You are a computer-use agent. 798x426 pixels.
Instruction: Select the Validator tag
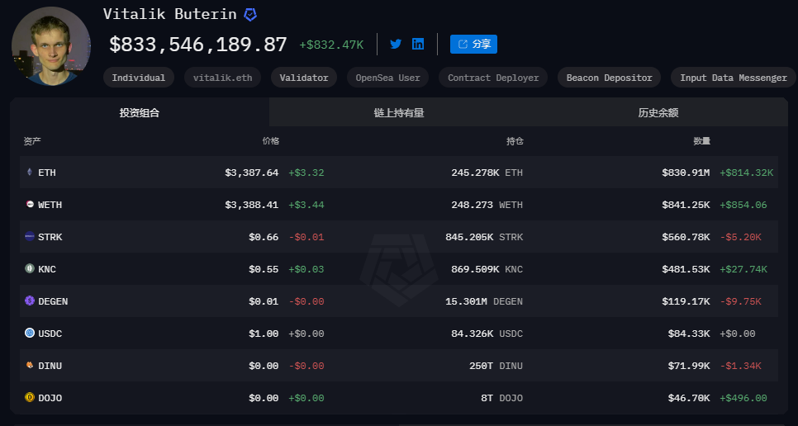point(304,78)
